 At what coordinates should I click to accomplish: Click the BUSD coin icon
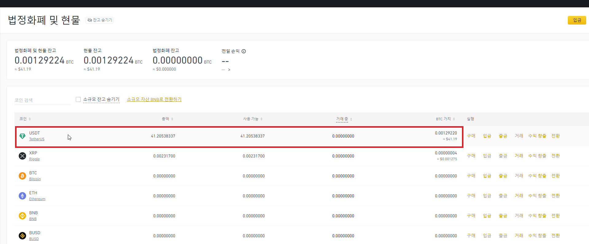[x=22, y=236]
